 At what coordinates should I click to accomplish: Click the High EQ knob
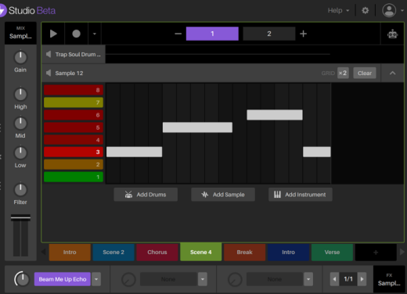point(20,95)
